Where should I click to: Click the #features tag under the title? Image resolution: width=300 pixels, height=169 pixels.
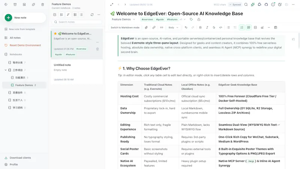click(172, 20)
